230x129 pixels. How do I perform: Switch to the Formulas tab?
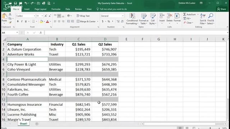pos(56,9)
